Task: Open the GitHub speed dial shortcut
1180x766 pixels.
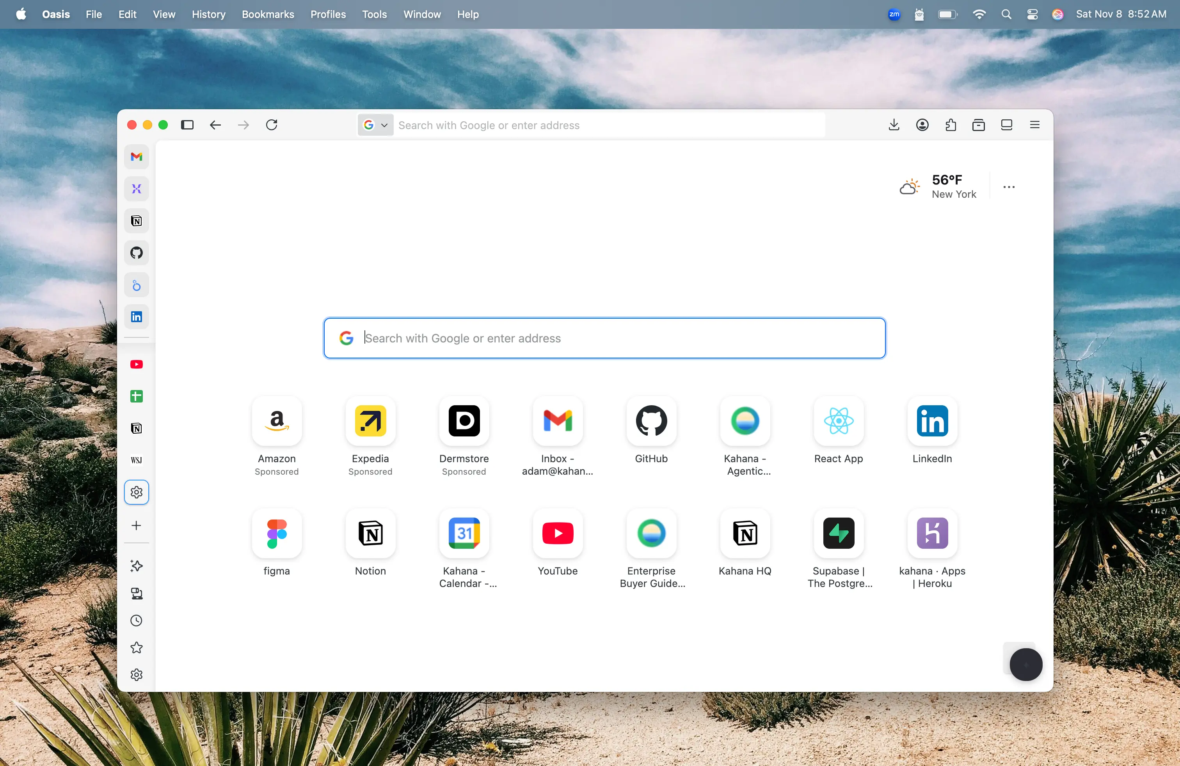Action: point(651,422)
